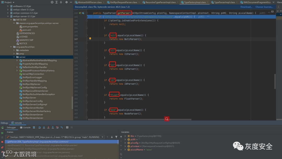Screen dimensions: 282x159
Task: Click the editor horizontal scrollbar
Action: [x=139, y=119]
